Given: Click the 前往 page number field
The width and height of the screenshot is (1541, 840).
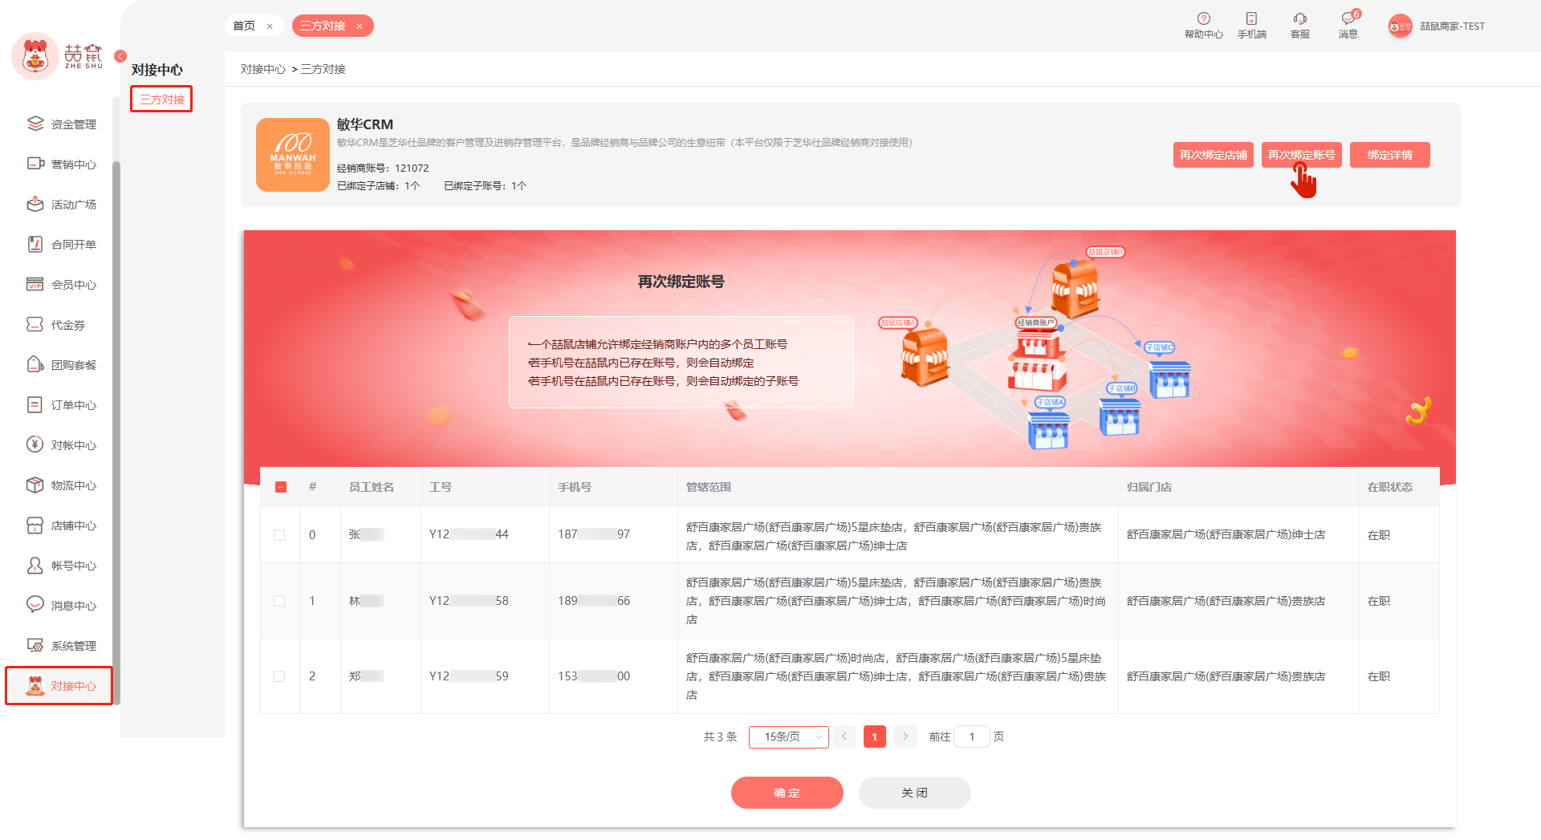Looking at the screenshot, I should [x=971, y=737].
